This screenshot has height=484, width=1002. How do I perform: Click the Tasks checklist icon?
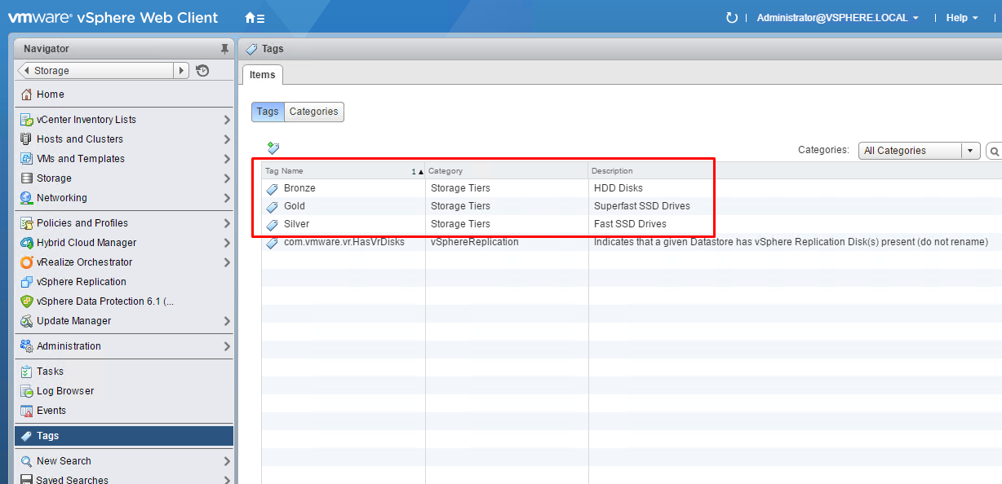(x=27, y=372)
